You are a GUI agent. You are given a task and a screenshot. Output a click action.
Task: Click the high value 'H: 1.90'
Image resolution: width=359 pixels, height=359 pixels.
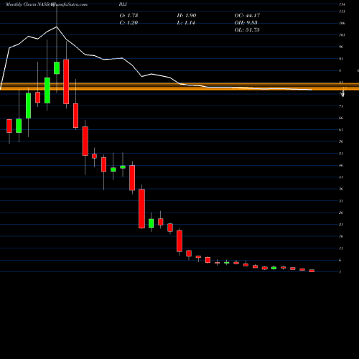click(187, 16)
